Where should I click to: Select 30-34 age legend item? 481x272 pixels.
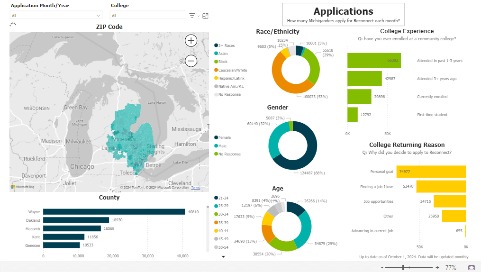click(221, 214)
